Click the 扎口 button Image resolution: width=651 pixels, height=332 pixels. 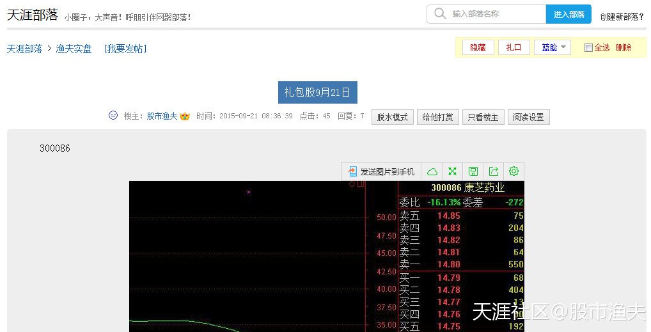coord(514,47)
